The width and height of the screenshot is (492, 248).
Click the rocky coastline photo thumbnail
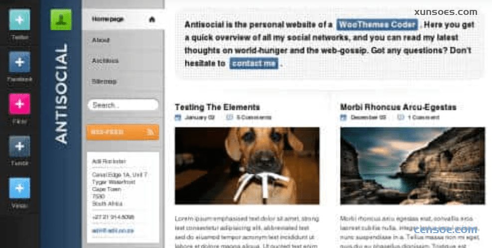click(413, 166)
